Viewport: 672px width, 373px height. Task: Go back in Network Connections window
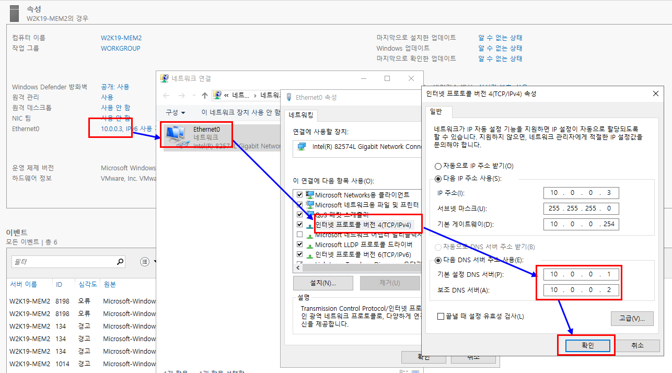click(166, 96)
